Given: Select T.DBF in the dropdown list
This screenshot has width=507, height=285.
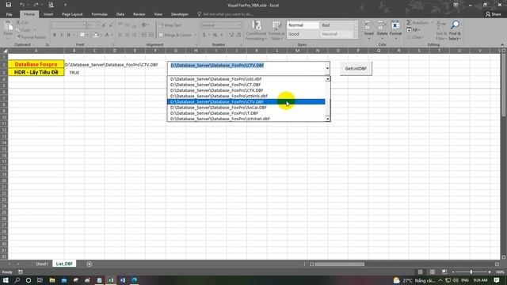Looking at the screenshot, I should coord(246,113).
